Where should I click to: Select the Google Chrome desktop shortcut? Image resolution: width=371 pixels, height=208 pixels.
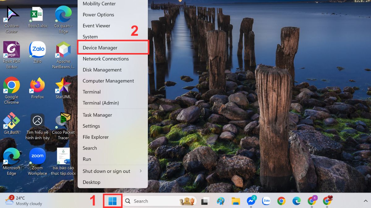point(11,91)
